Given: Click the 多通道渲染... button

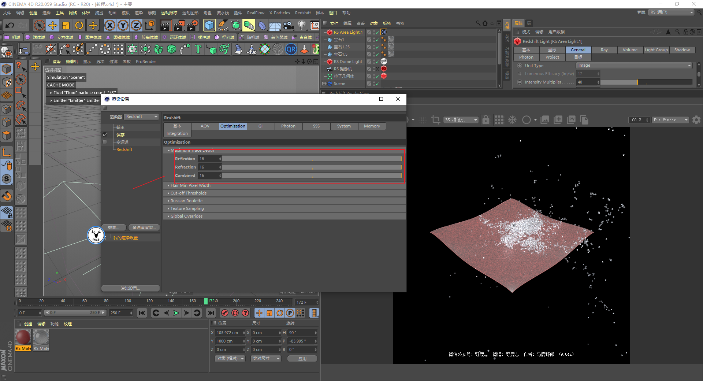Looking at the screenshot, I should (x=144, y=228).
